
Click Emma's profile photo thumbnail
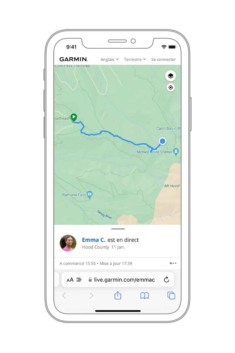68,243
